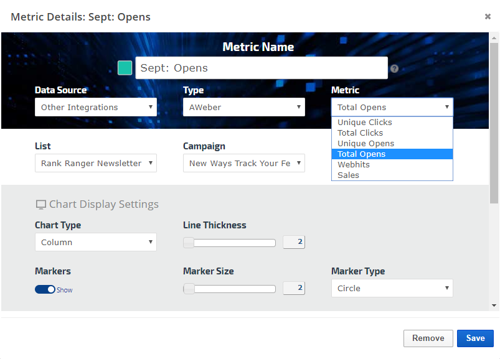Open the teal metric color swatch
This screenshot has width=500, height=359.
tap(125, 68)
